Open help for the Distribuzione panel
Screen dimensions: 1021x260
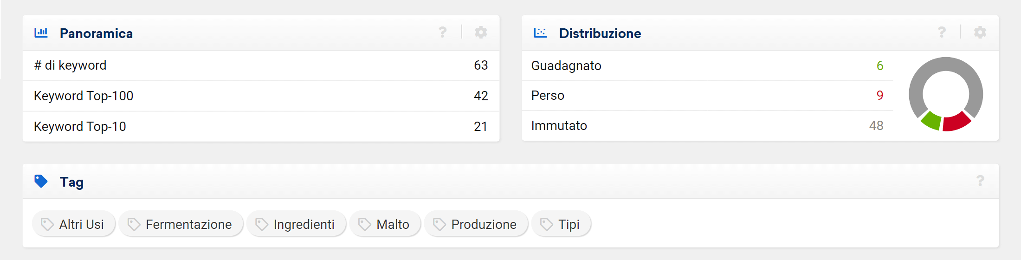coord(942,32)
